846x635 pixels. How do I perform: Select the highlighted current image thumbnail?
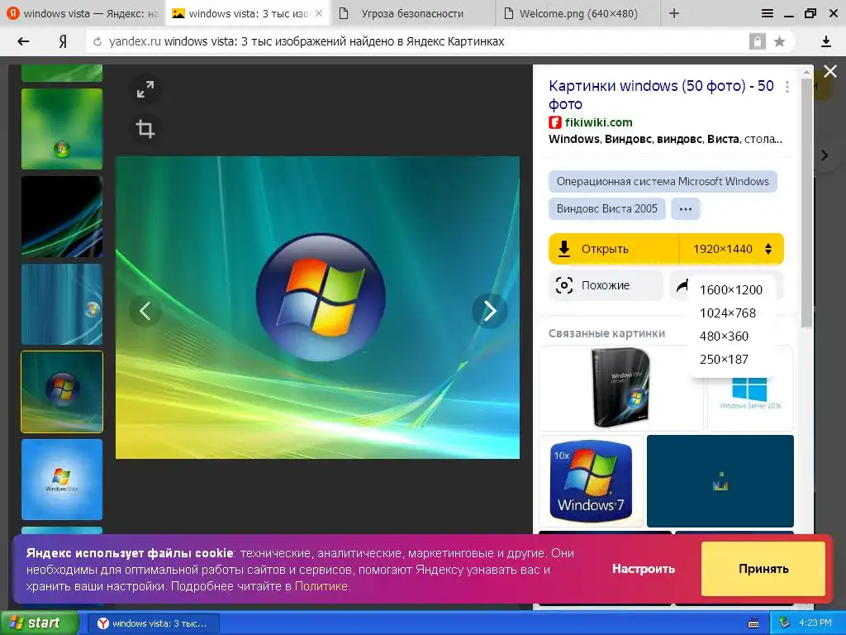[62, 392]
